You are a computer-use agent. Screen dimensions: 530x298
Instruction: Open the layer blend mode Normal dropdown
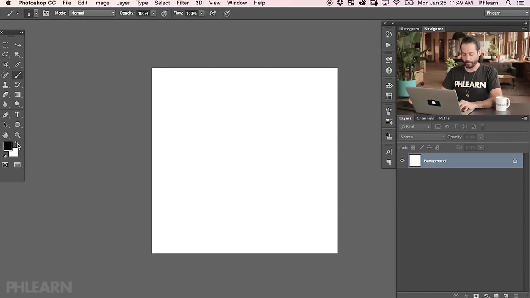click(x=421, y=137)
